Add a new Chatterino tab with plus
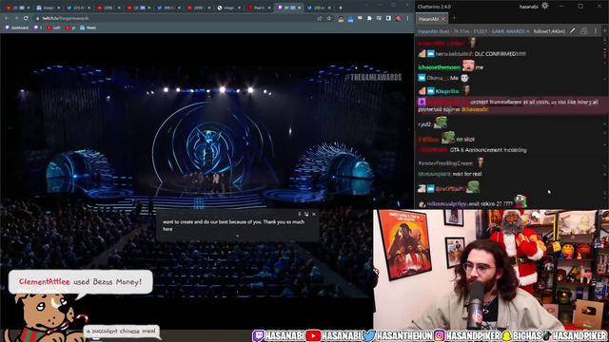This screenshot has height=342, width=609. click(454, 18)
